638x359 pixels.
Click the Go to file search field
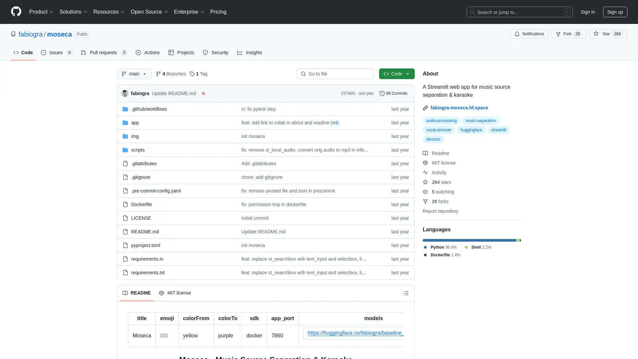335,74
